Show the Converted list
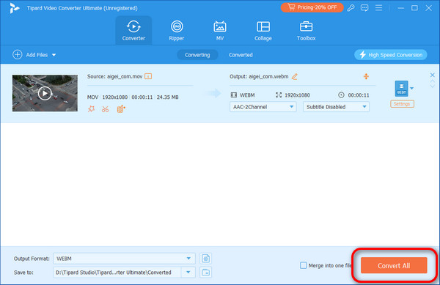Viewport: 440px width, 285px height. pyautogui.click(x=241, y=55)
